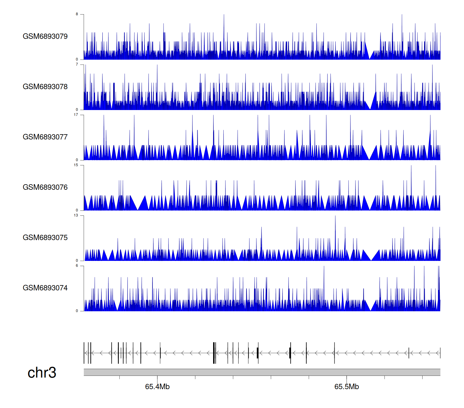Viewport: 464px width, 408px height.
Task: Click the y-axis maximum 6 on GSM6893074
Action: [x=77, y=266]
